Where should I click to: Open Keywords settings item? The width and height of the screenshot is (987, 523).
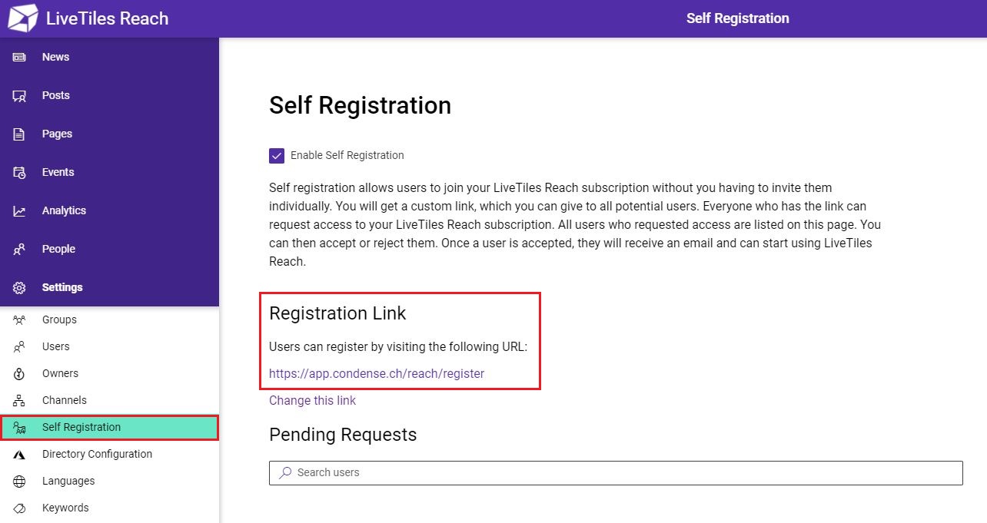click(109, 508)
